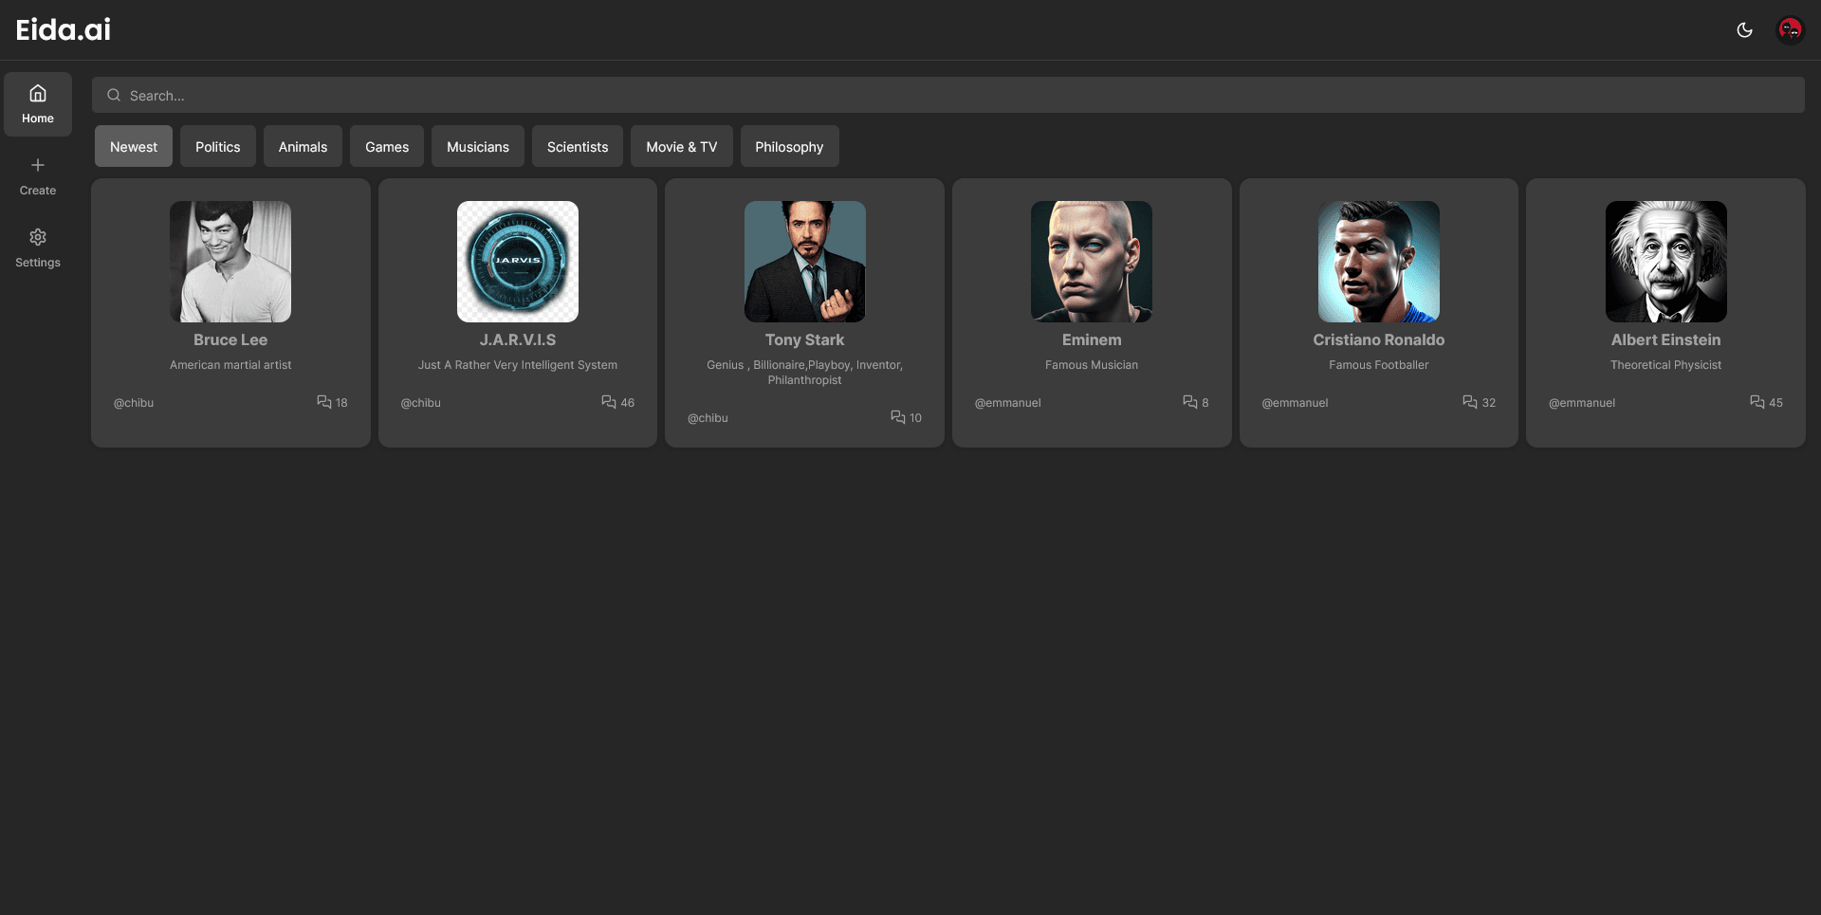Click the Eminem name title
The height and width of the screenshot is (915, 1821).
[1092, 339]
